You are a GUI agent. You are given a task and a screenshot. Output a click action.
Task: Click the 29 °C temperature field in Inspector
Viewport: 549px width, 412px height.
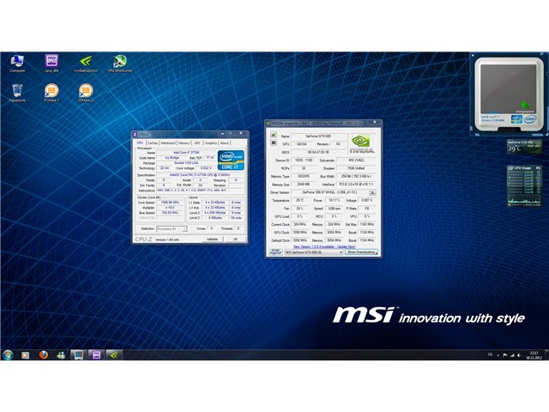(300, 200)
